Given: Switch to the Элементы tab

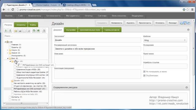Looking at the screenshot, I should click(x=21, y=25).
